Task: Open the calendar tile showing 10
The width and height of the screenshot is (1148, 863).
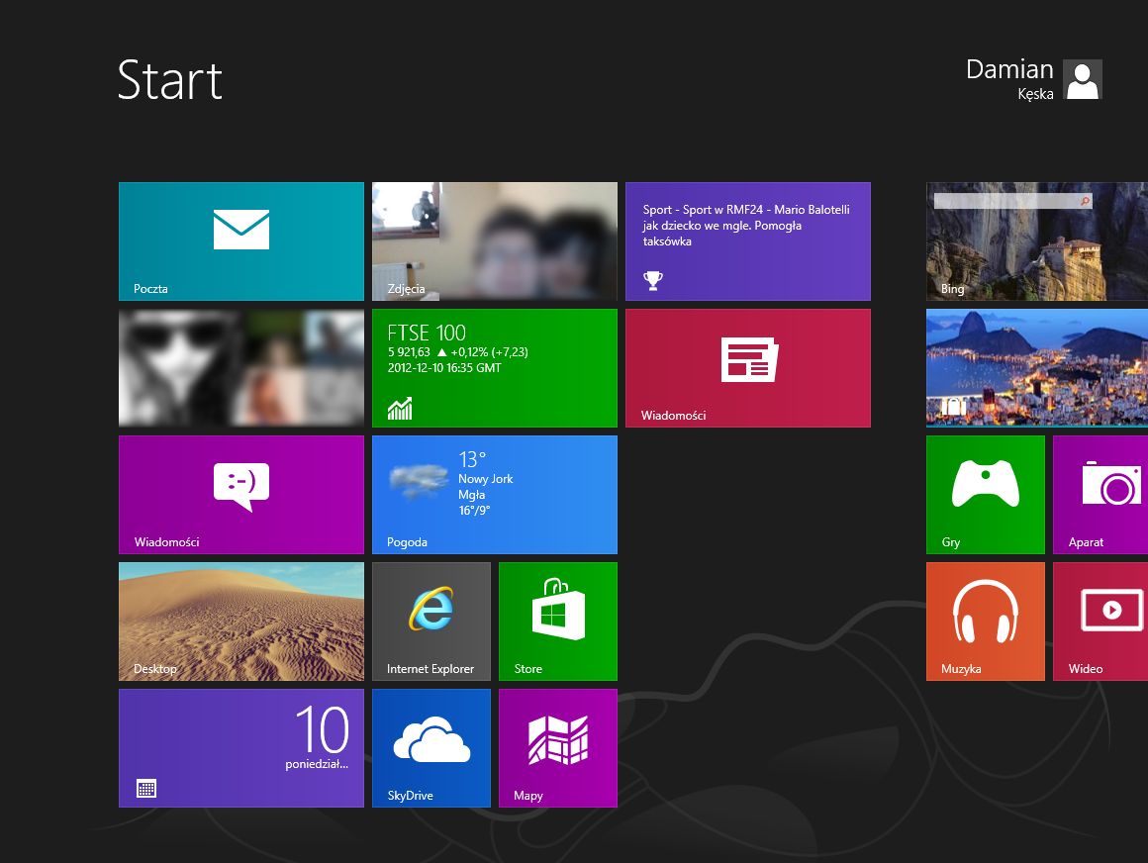Action: point(240,748)
